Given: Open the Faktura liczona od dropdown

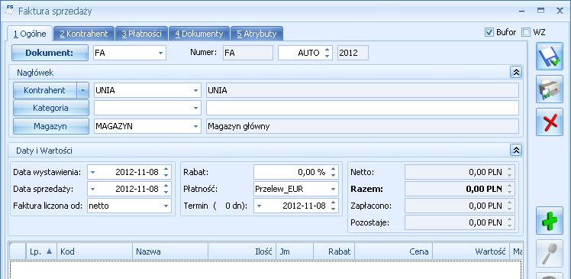Looking at the screenshot, I should coord(166,206).
